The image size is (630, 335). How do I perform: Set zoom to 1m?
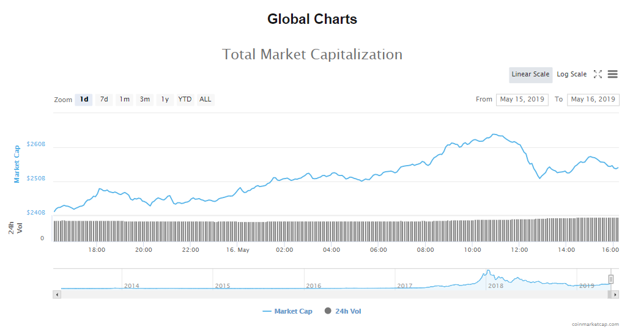point(124,100)
